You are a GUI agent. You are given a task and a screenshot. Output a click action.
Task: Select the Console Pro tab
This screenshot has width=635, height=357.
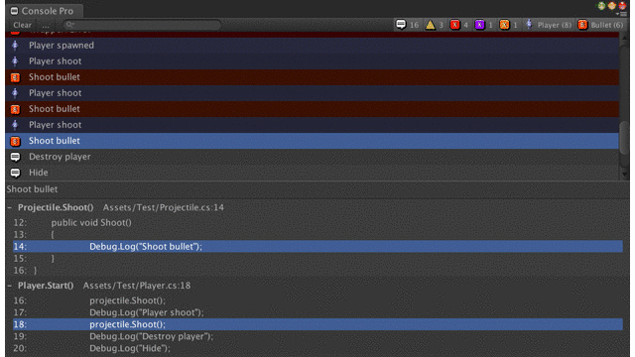coord(44,11)
